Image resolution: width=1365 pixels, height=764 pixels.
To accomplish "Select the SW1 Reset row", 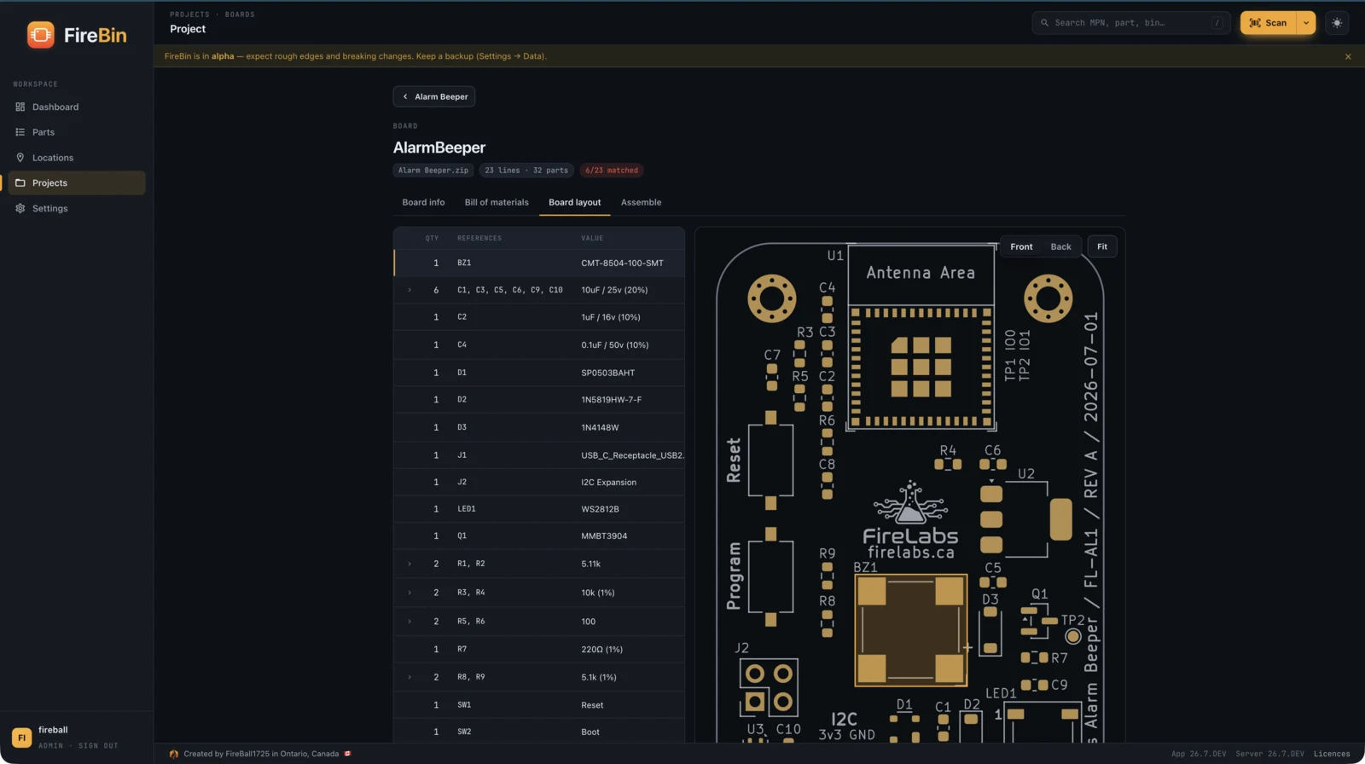I will pos(539,705).
